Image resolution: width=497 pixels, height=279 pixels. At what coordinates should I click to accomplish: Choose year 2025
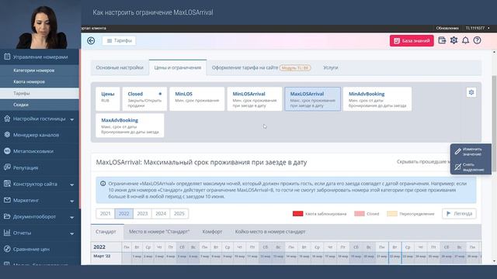point(179,214)
